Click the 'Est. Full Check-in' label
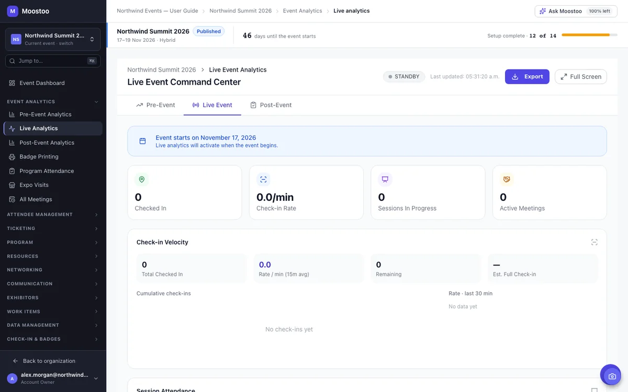 (514, 274)
